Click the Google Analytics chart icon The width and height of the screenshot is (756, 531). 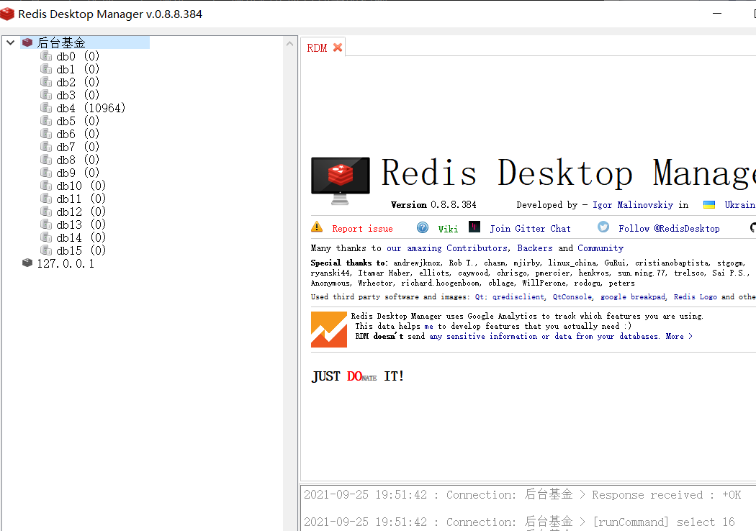[329, 330]
